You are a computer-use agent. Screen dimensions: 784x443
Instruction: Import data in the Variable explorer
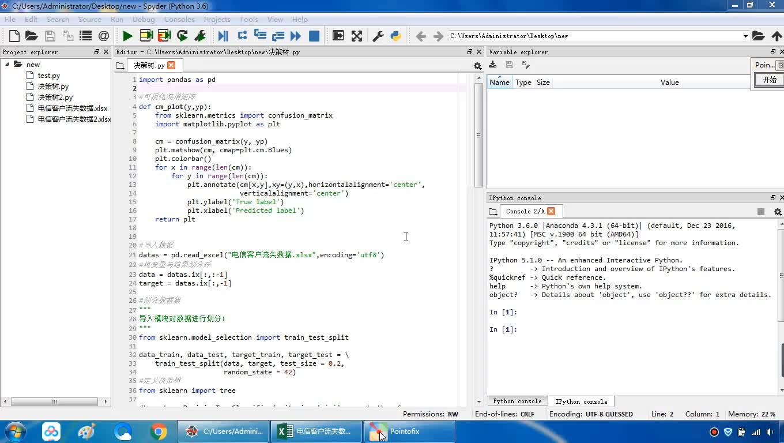pos(493,65)
